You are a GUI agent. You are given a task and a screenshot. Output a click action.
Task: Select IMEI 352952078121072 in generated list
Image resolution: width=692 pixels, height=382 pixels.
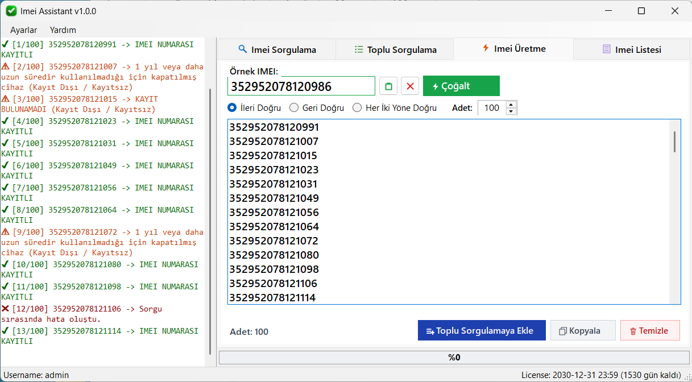pyautogui.click(x=274, y=241)
